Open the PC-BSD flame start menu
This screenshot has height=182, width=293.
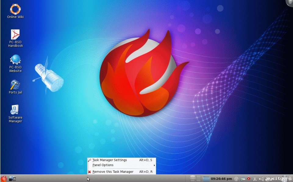click(4, 179)
